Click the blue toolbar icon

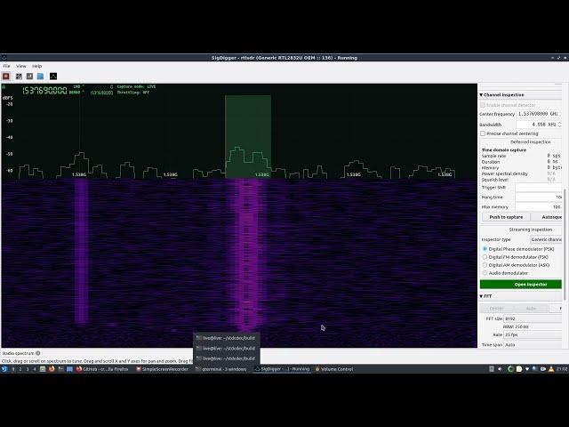[41, 76]
